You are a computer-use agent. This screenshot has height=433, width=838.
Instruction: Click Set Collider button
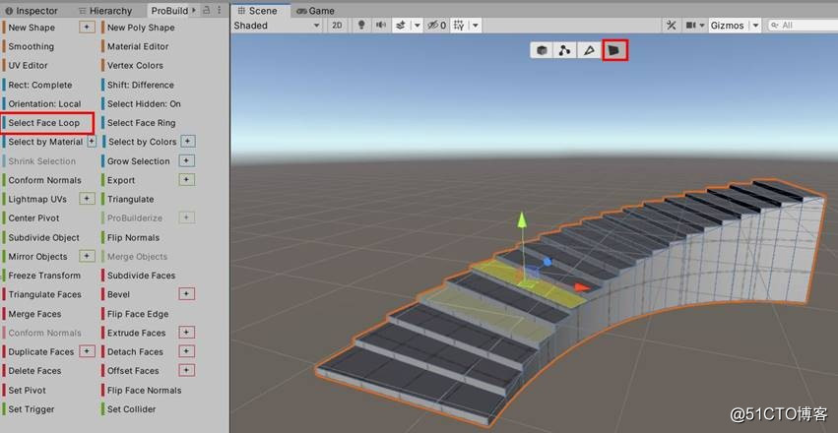tap(132, 409)
